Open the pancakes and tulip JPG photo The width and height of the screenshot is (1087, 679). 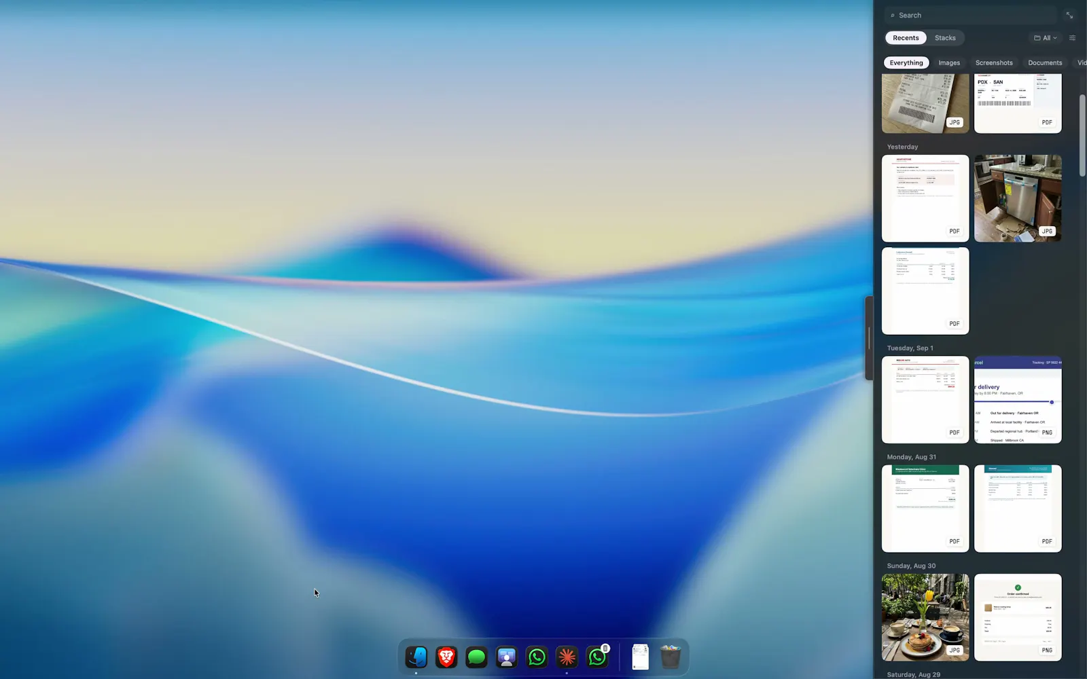point(925,617)
